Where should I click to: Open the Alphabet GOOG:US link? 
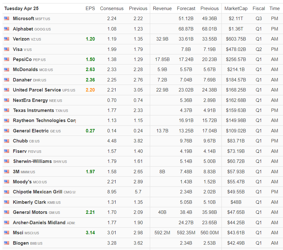pos(32,29)
